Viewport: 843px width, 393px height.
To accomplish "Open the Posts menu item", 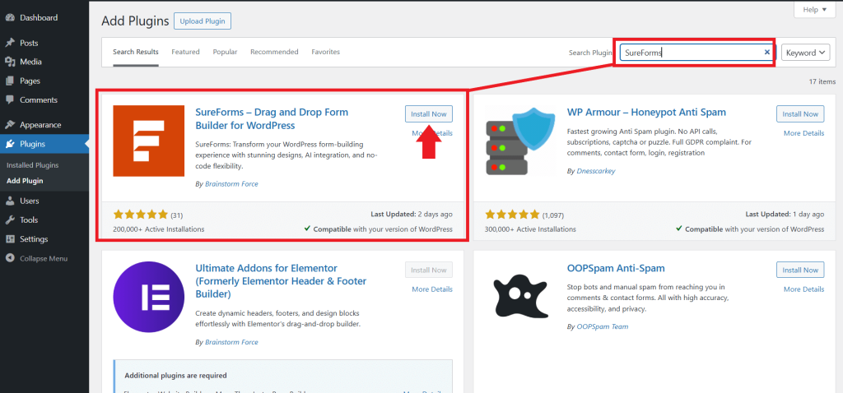I will click(x=29, y=43).
